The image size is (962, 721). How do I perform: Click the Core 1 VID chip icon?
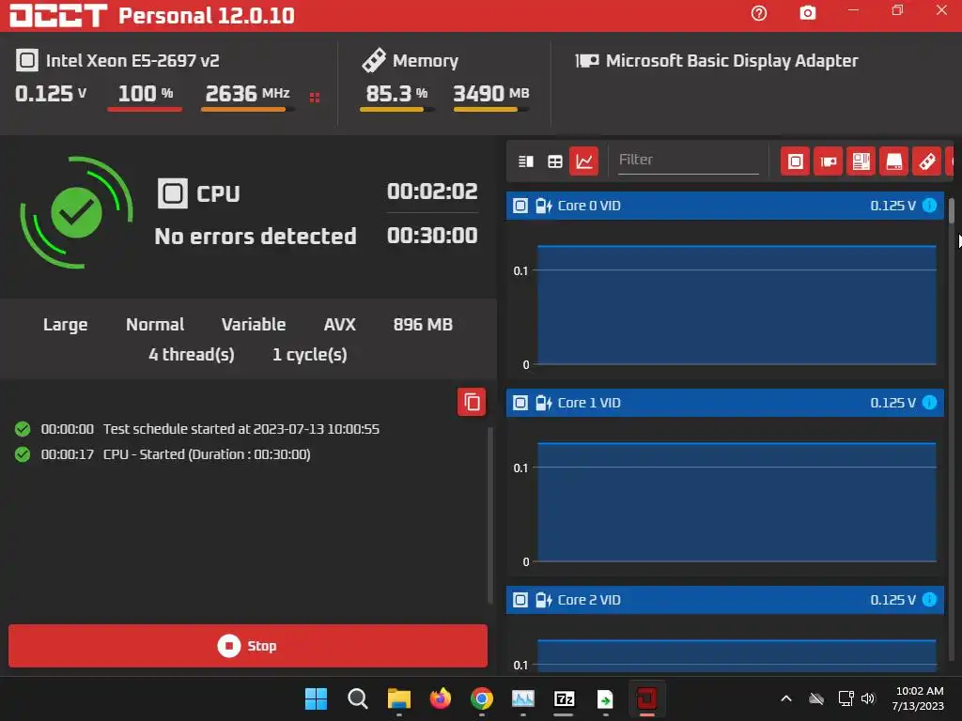pyautogui.click(x=520, y=403)
